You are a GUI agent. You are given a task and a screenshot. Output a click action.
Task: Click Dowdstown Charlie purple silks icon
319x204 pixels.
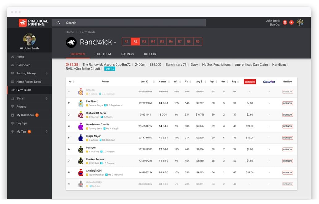coord(81,126)
